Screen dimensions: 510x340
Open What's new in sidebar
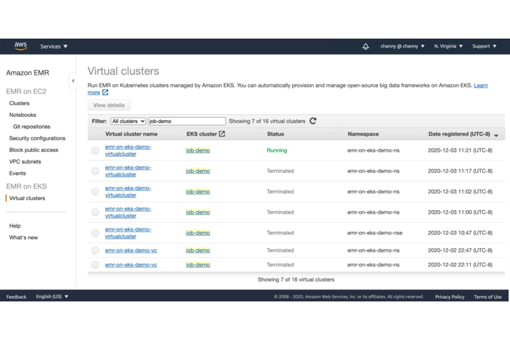[23, 238]
